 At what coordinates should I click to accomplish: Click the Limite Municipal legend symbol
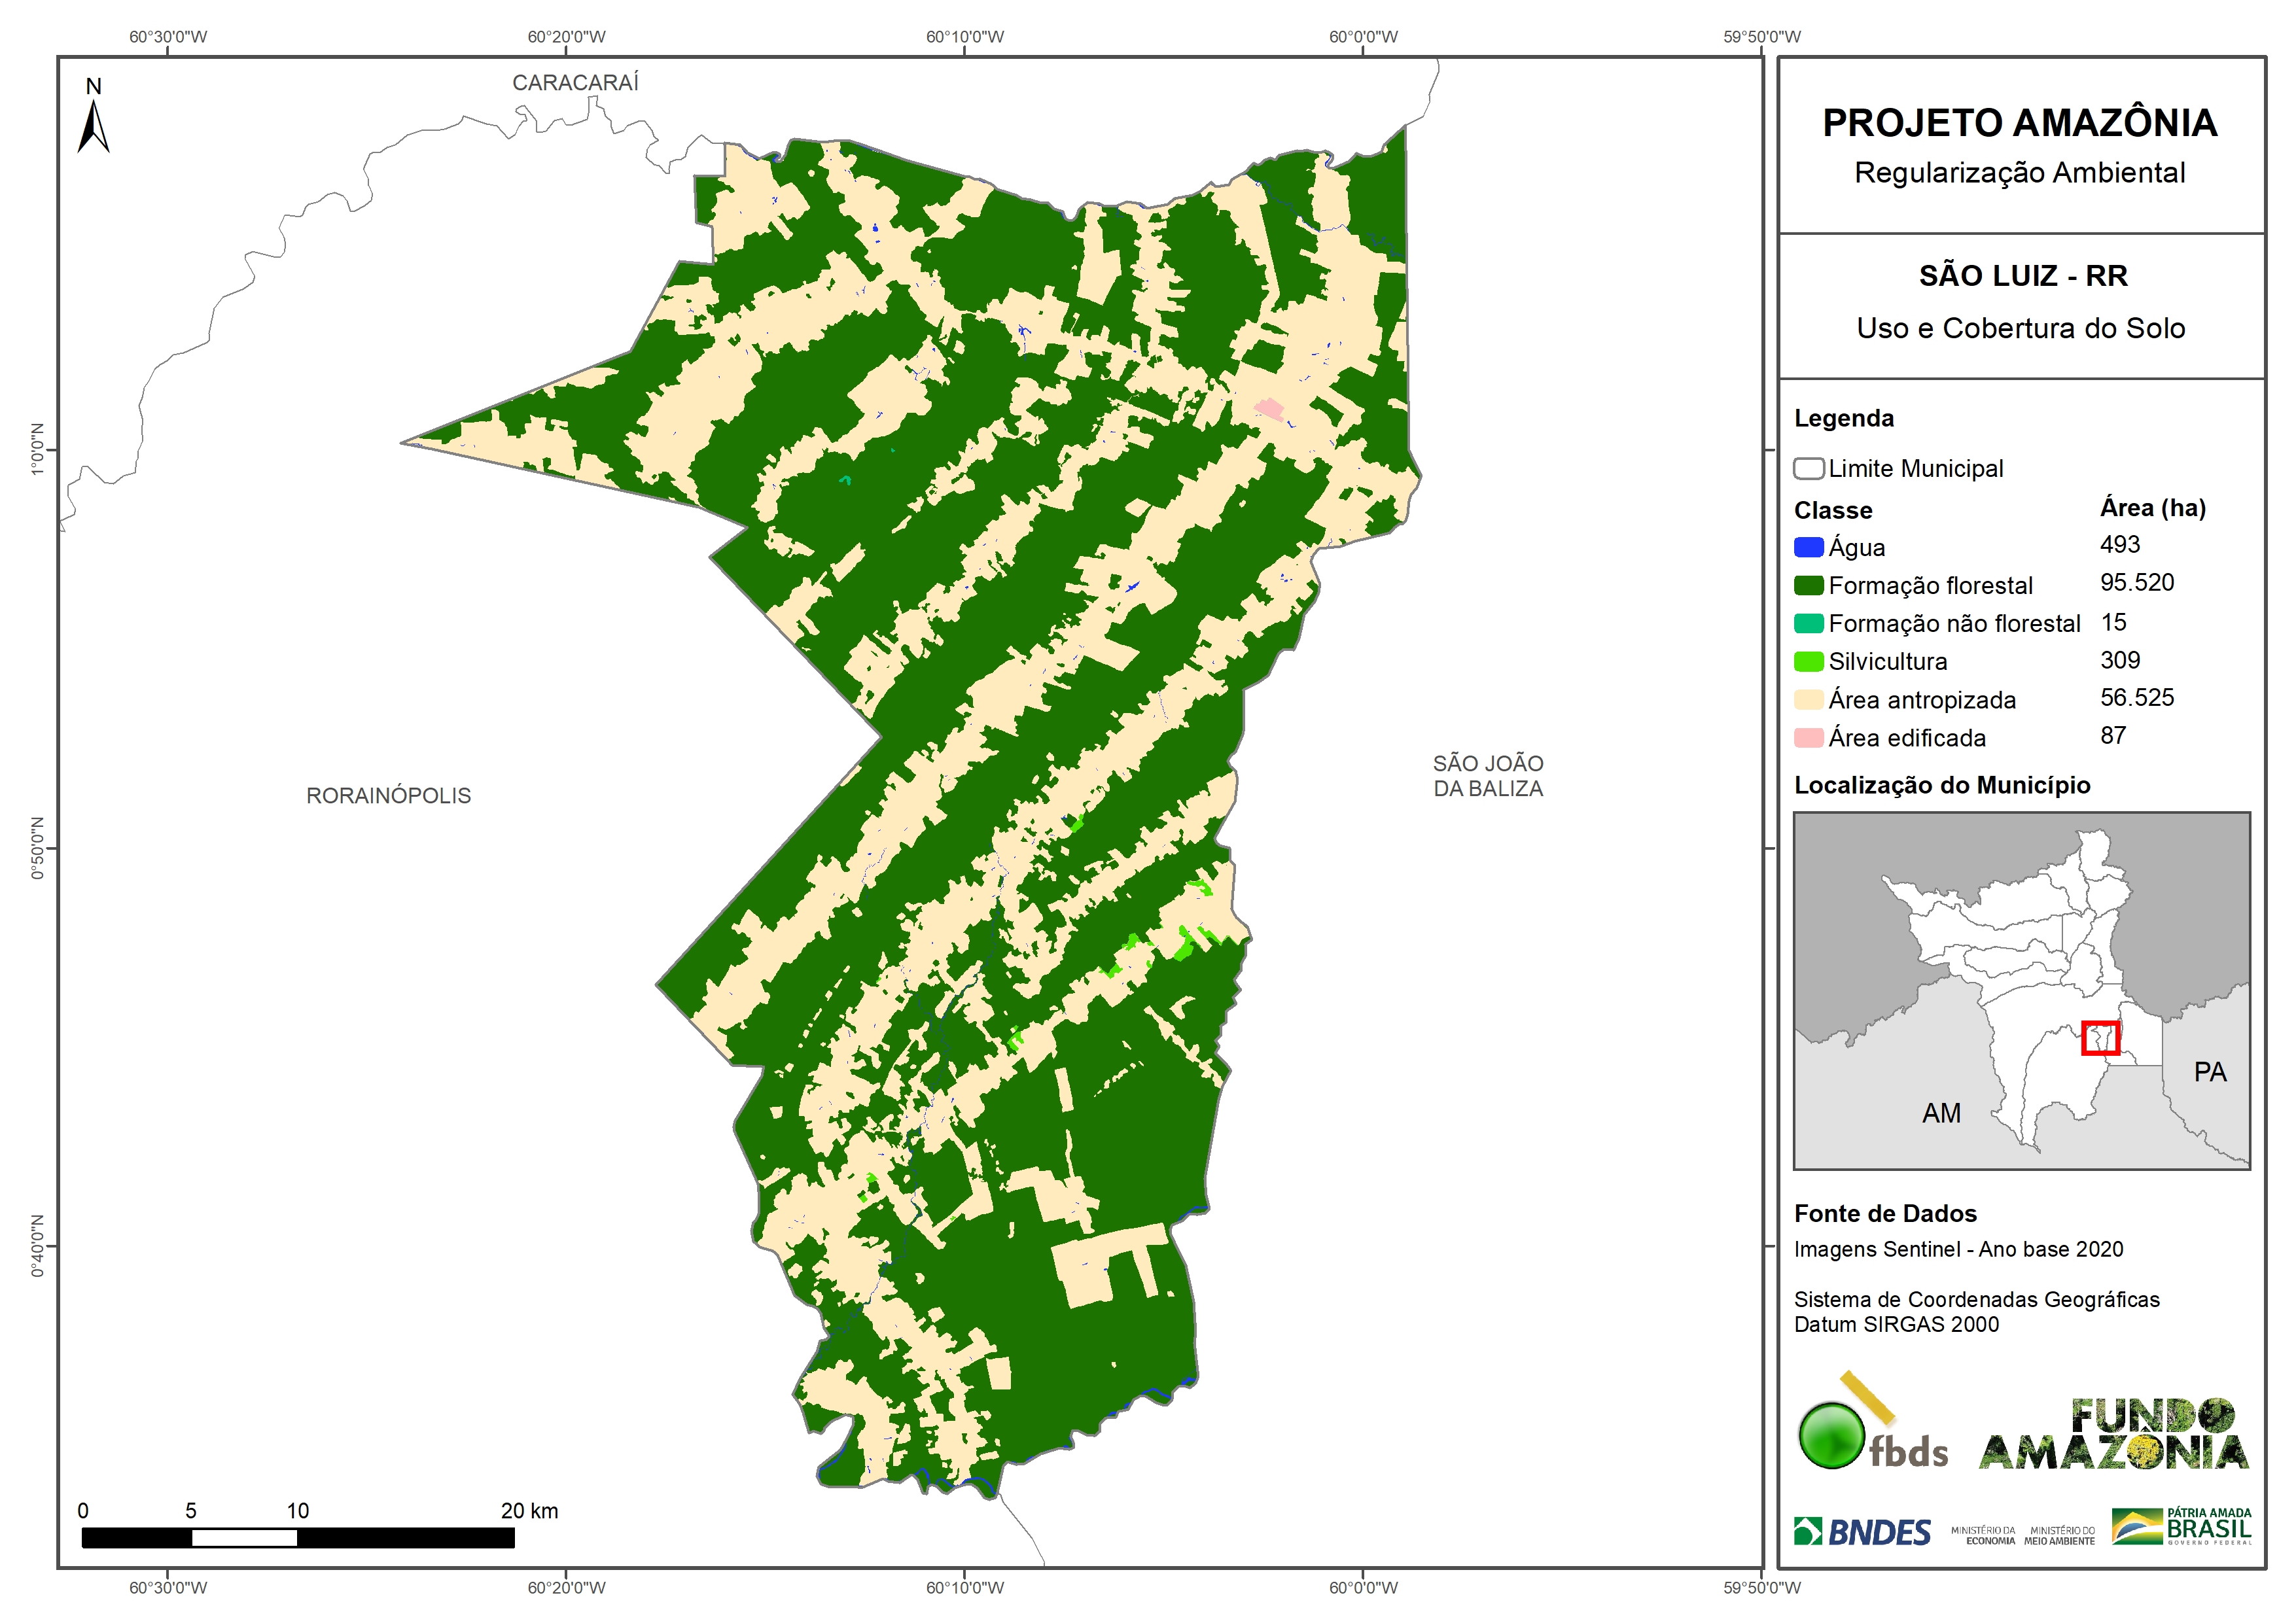(1808, 468)
